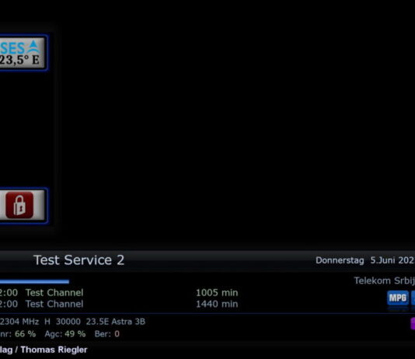Click the blue badge next to MPG

413,298
